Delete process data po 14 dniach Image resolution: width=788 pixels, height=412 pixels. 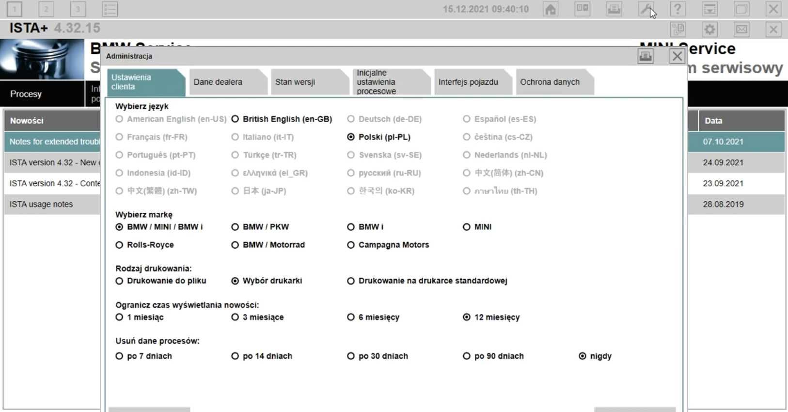click(x=262, y=356)
